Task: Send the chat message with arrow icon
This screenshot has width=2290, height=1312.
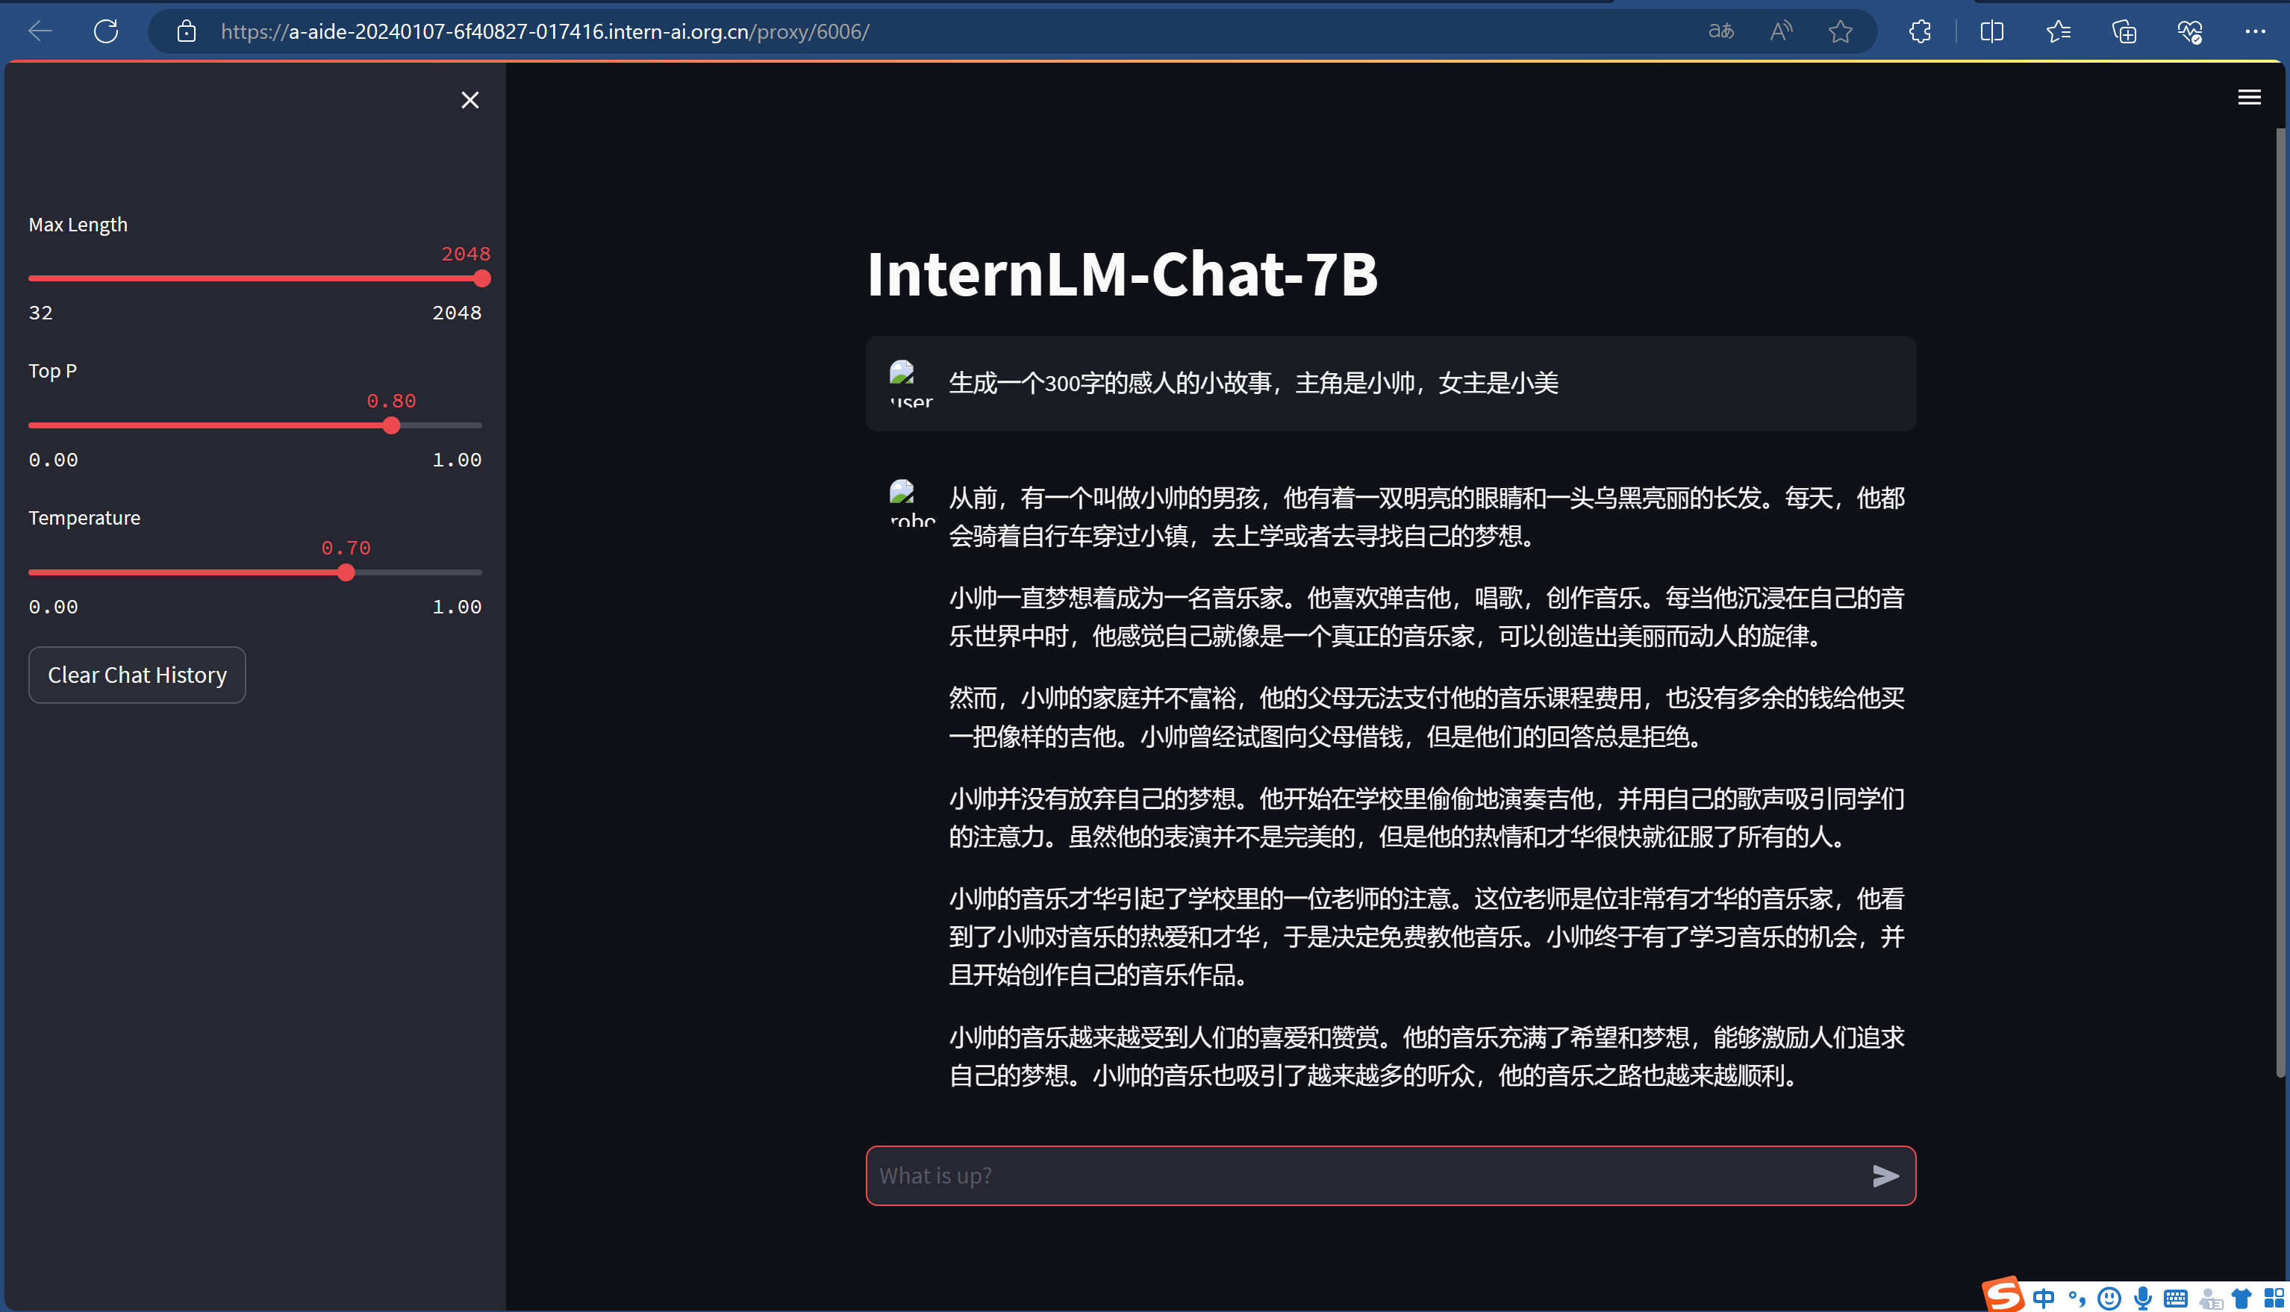Action: tap(1885, 1176)
